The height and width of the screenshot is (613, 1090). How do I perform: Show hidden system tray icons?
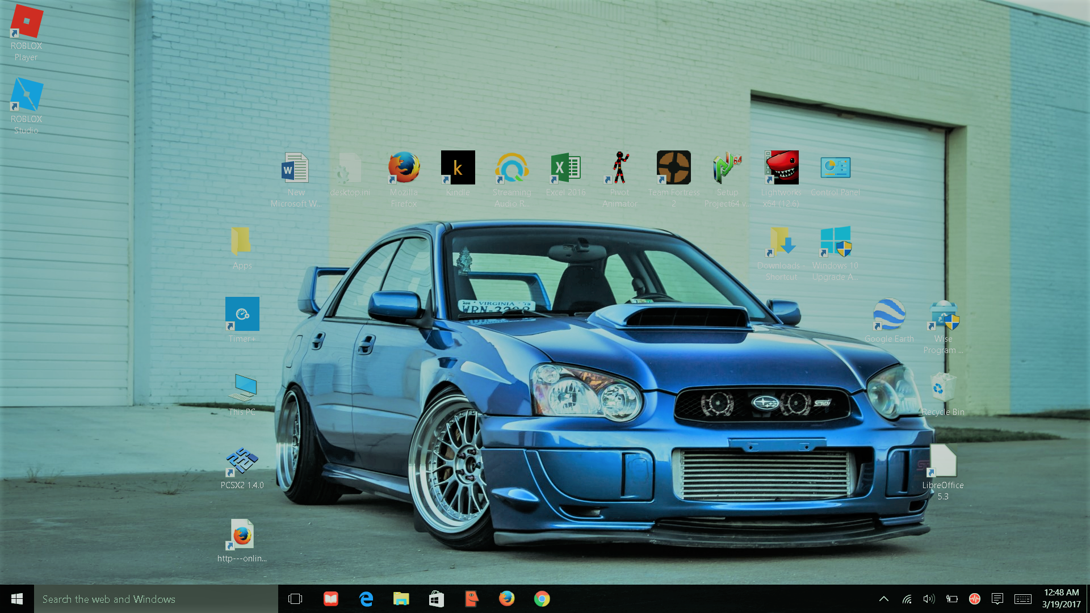[884, 599]
